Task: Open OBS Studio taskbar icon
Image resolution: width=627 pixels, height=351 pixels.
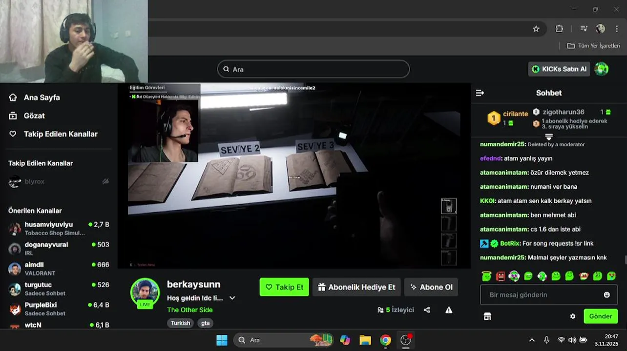Action: point(406,340)
